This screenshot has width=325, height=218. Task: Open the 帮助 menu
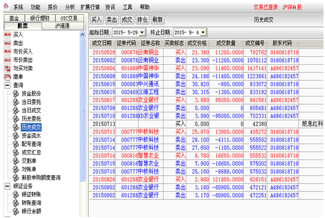pyautogui.click(x=145, y=7)
